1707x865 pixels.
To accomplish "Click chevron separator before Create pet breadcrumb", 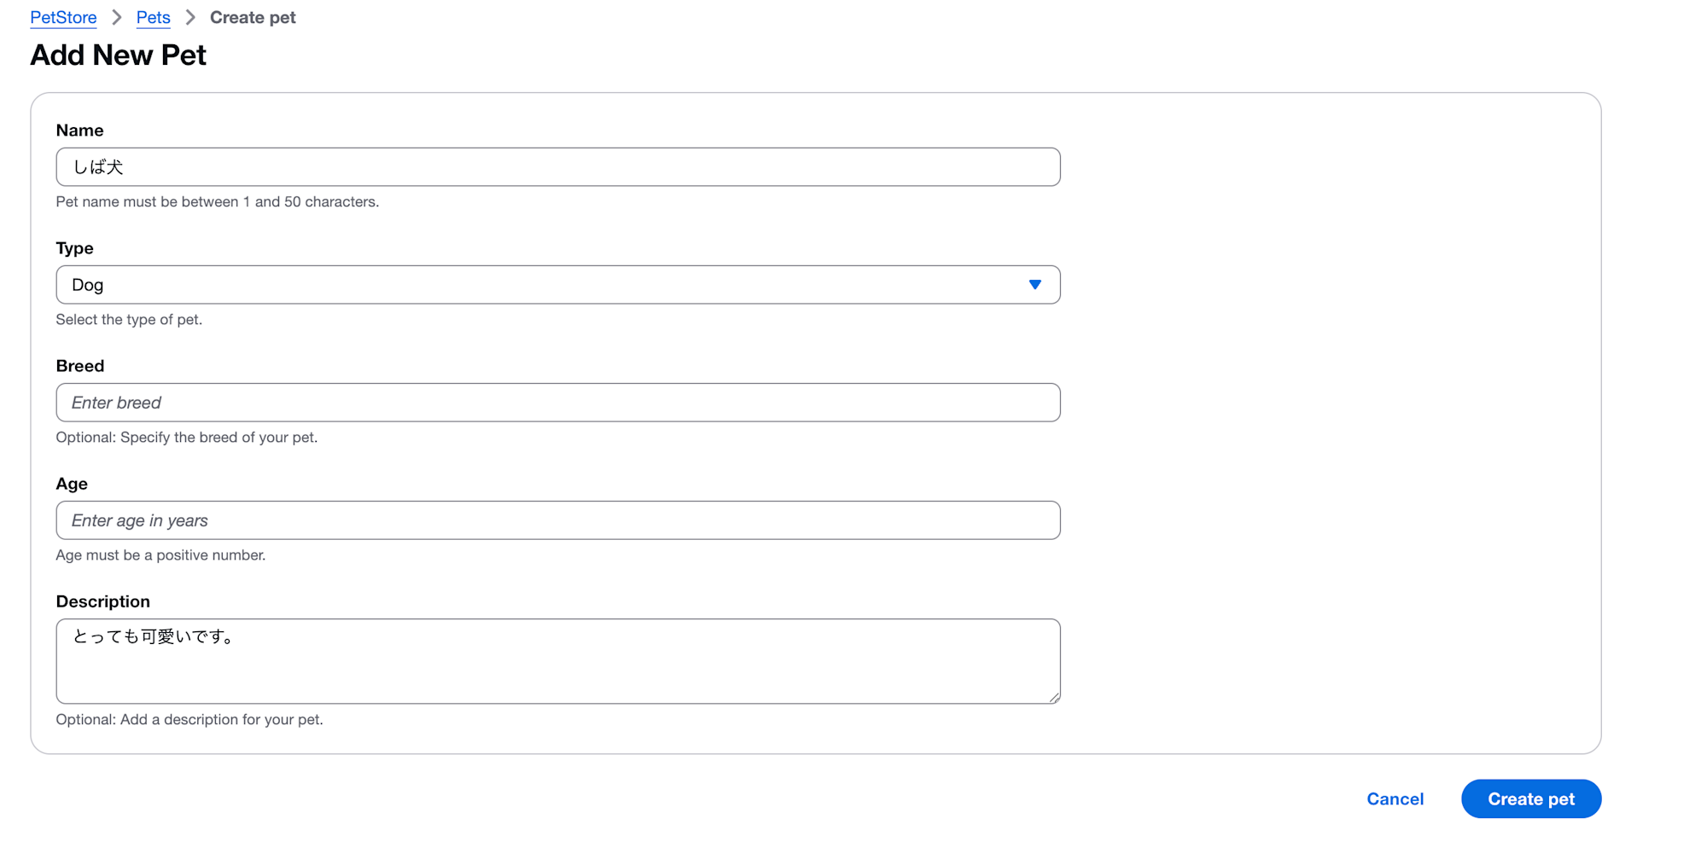I will click(x=190, y=17).
